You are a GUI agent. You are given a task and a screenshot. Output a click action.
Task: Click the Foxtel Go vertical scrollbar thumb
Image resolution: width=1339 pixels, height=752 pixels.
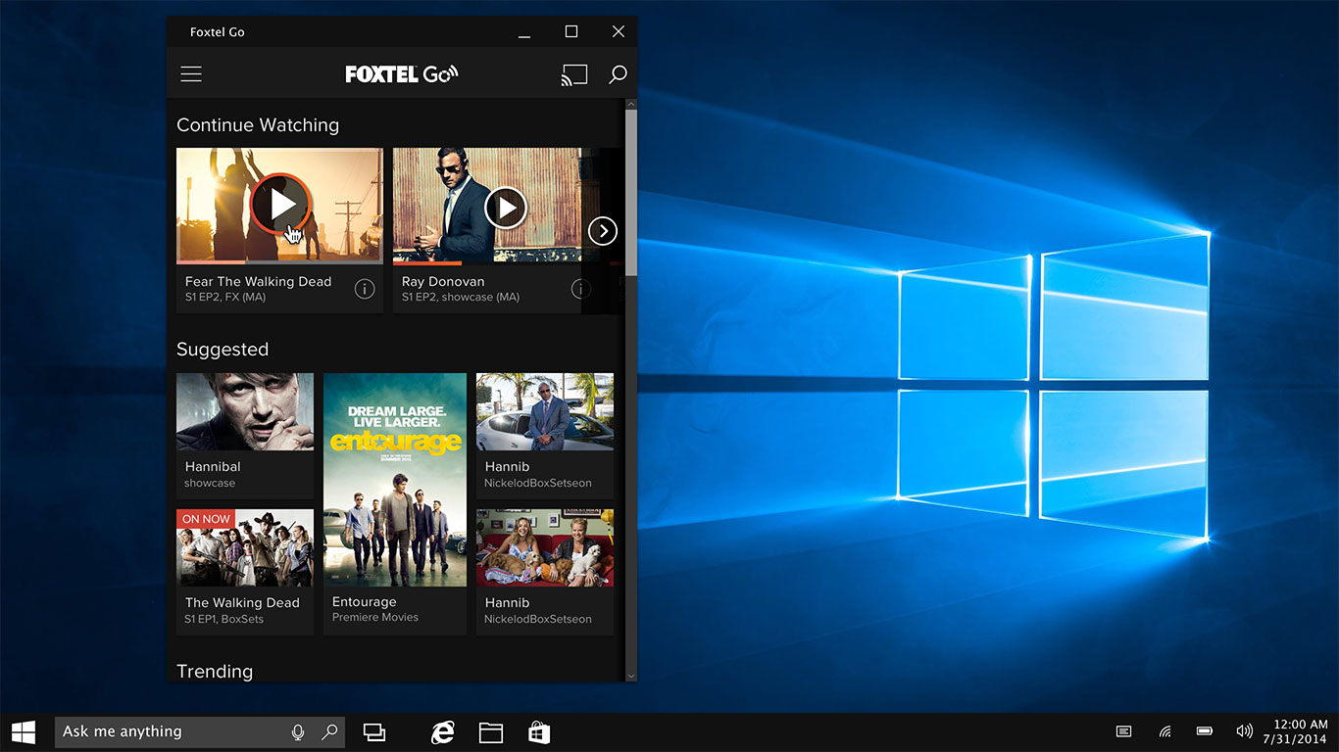631,191
